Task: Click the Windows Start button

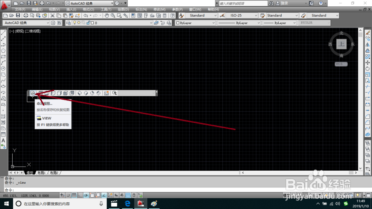Action: (x=6, y=203)
